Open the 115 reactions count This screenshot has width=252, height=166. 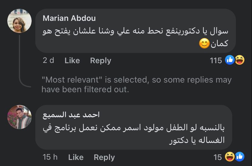(x=216, y=60)
